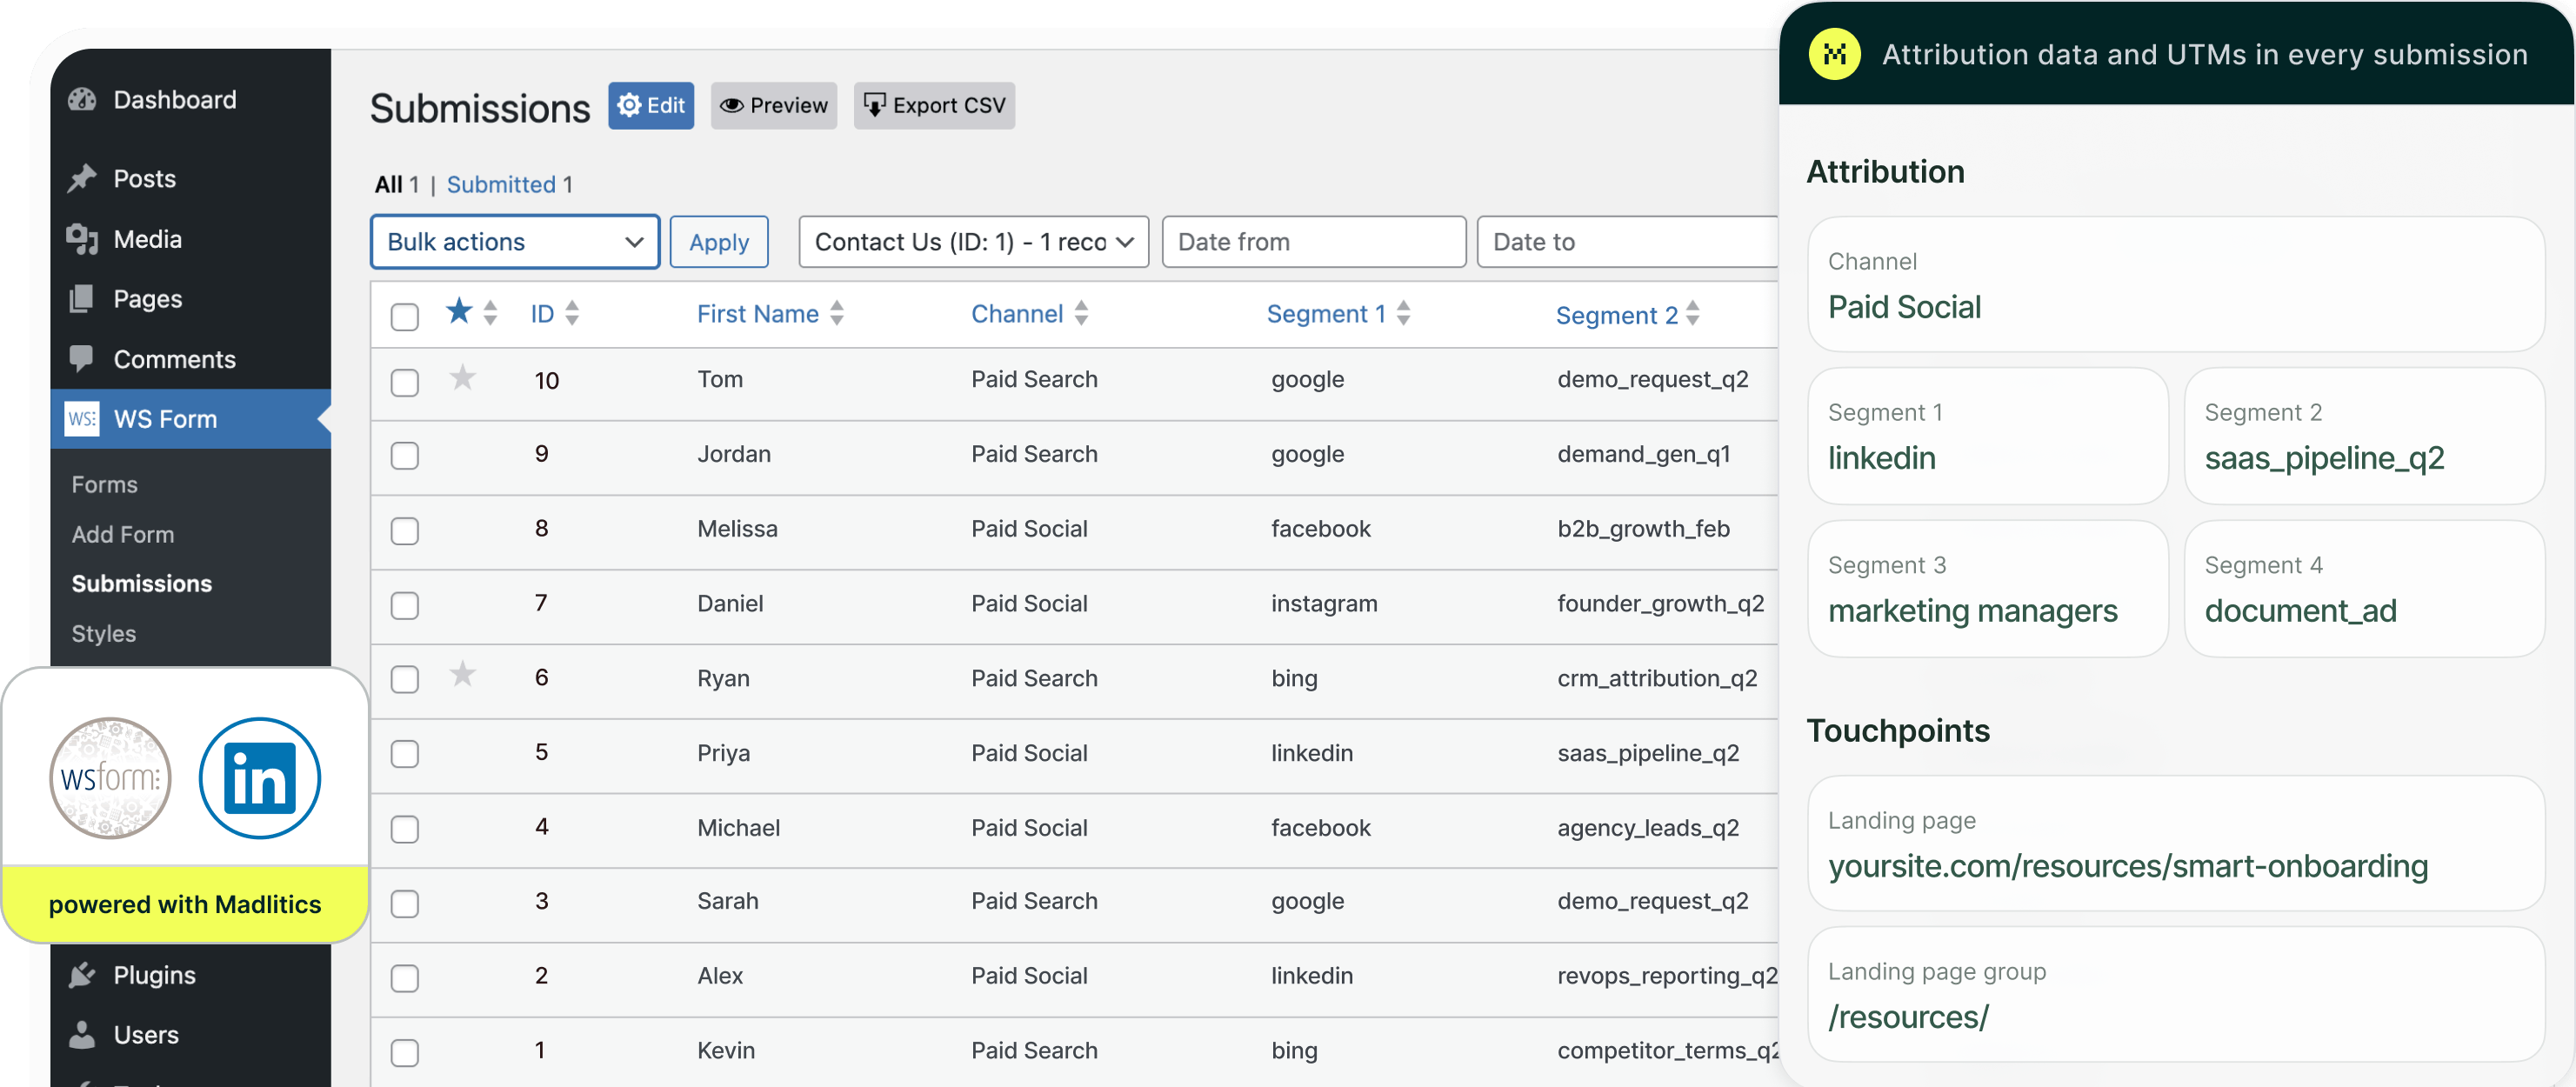Screen dimensions: 2576x1087
Task: Click the saas_pipeline_q2 Segment 2 card
Action: pos(2365,436)
